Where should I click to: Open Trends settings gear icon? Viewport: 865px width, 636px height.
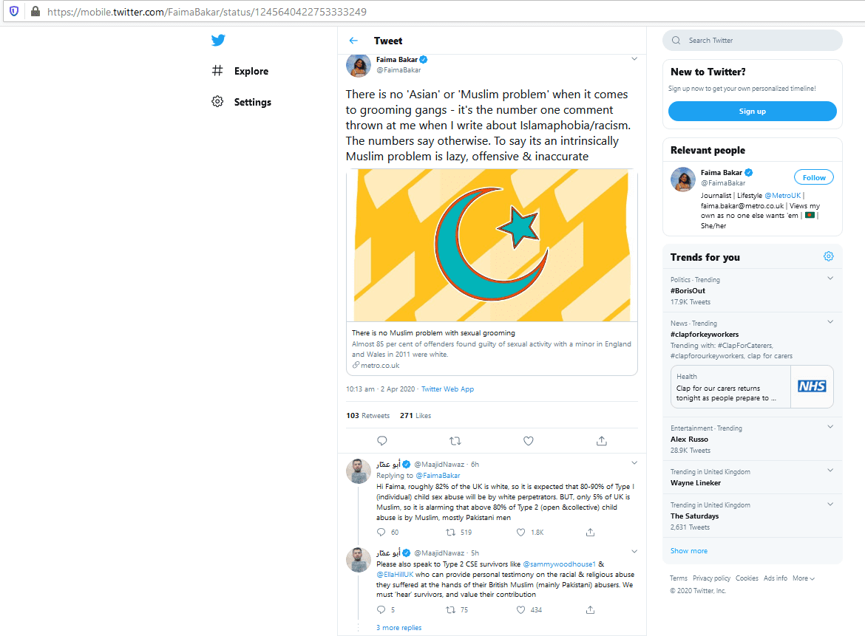pos(829,256)
